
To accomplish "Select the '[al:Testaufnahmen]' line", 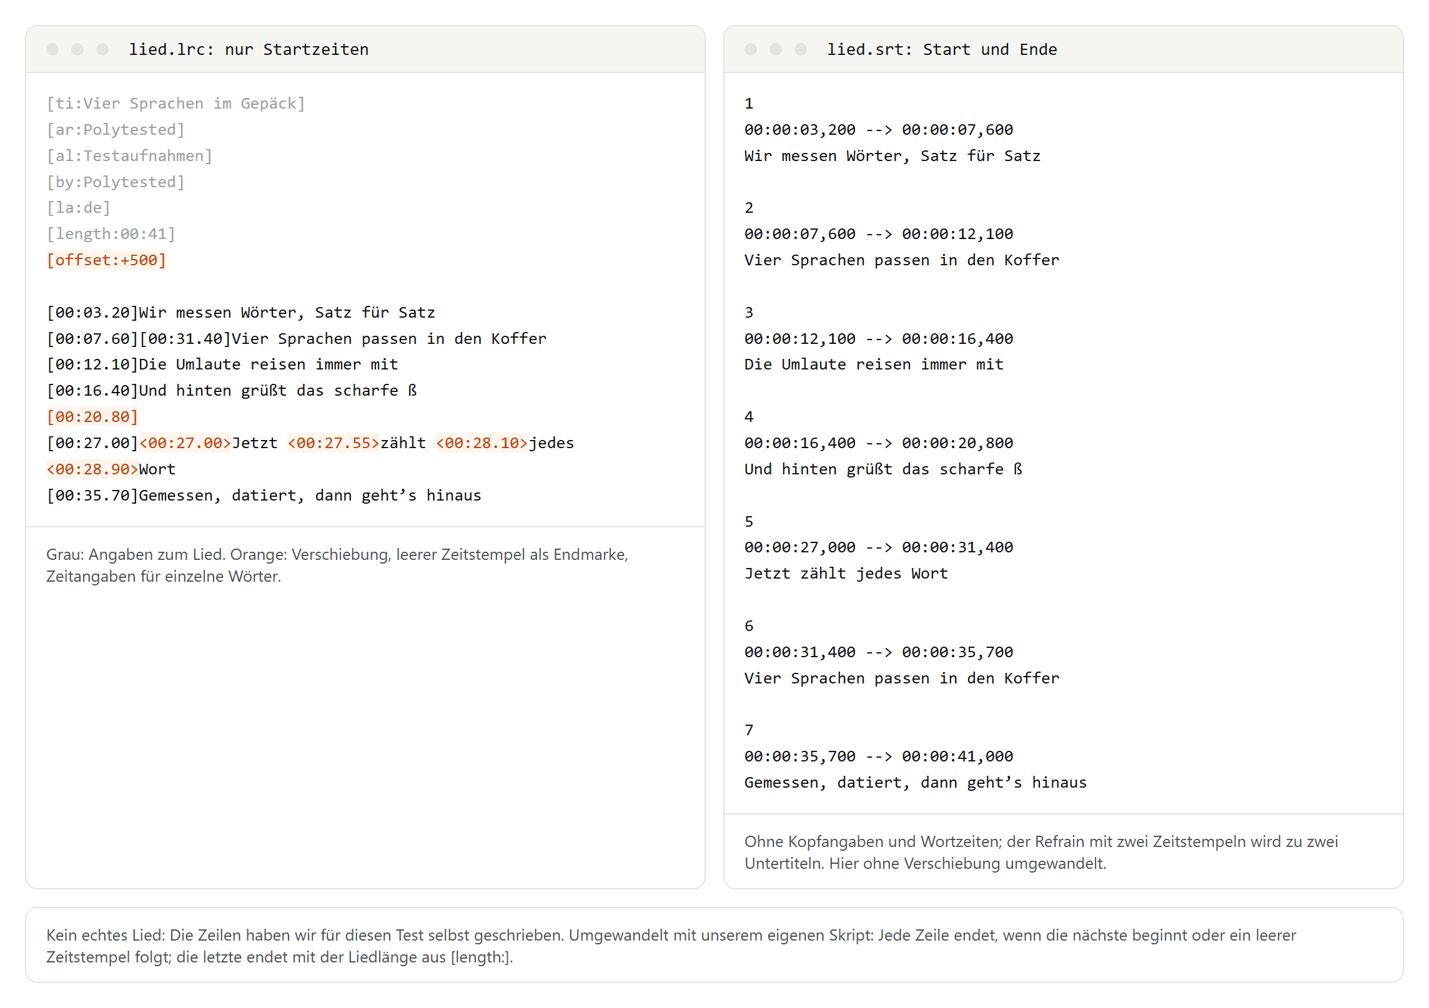I will pos(129,156).
